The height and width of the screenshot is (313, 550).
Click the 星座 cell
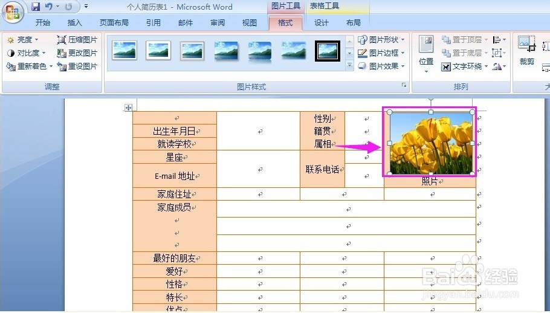coord(175,157)
